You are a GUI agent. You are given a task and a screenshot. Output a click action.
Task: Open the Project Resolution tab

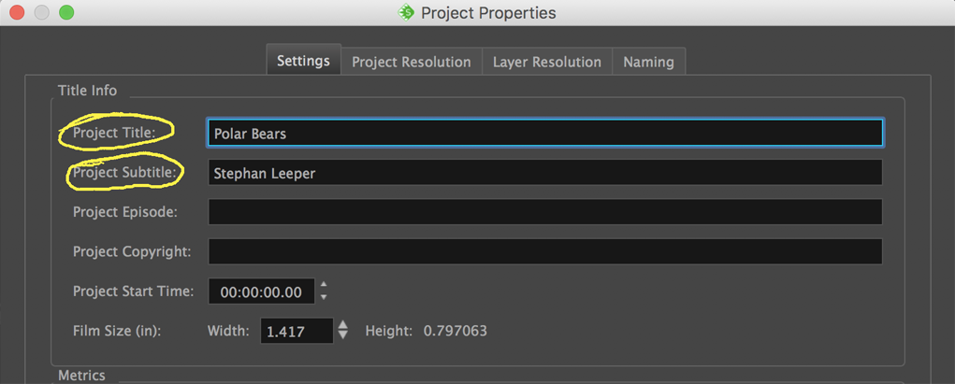point(411,63)
